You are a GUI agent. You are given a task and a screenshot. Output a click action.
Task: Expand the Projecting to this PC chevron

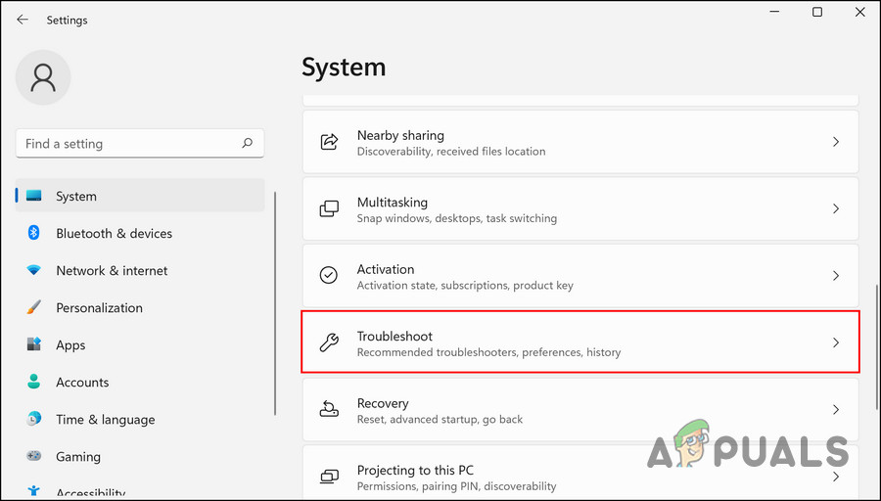(x=836, y=477)
